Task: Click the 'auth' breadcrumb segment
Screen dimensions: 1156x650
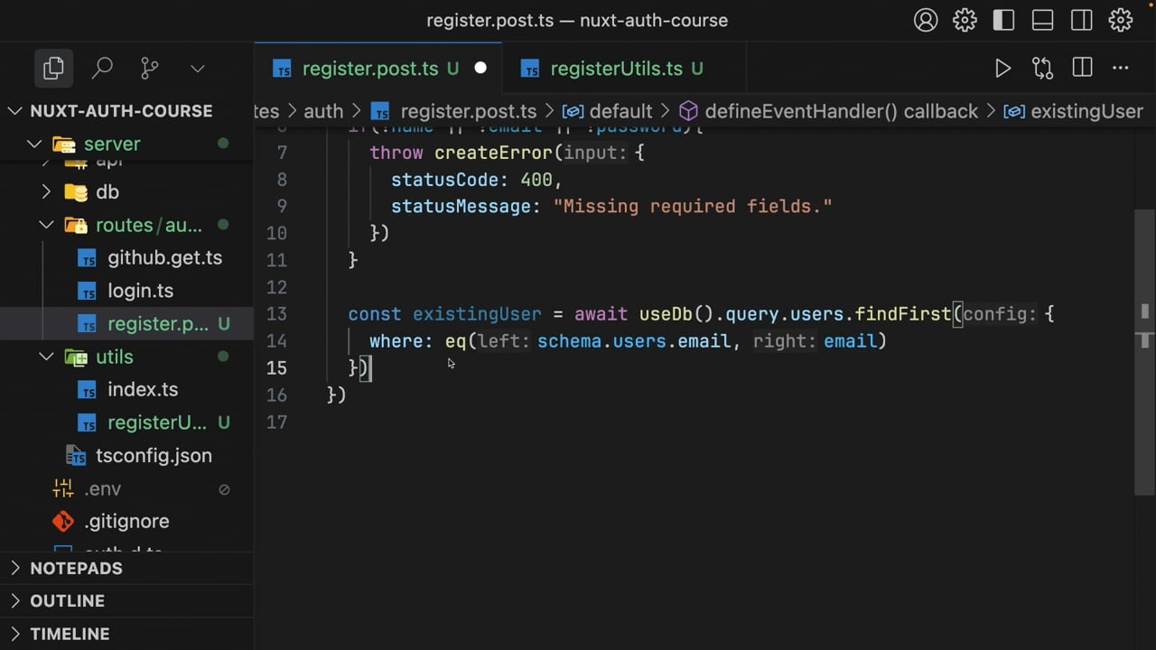Action: point(323,111)
